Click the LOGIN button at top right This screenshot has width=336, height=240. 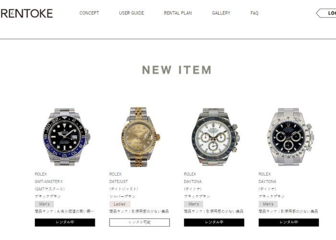(326, 13)
